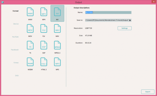Click the 471.9 MB size value

point(88,35)
